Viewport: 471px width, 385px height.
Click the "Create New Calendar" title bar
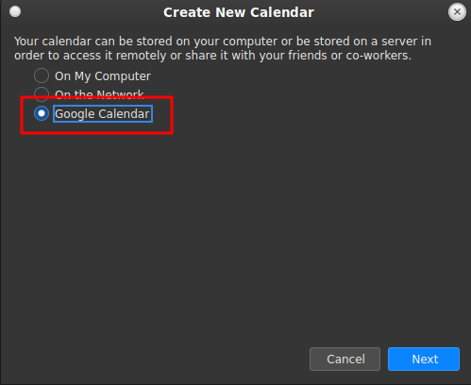pos(239,12)
